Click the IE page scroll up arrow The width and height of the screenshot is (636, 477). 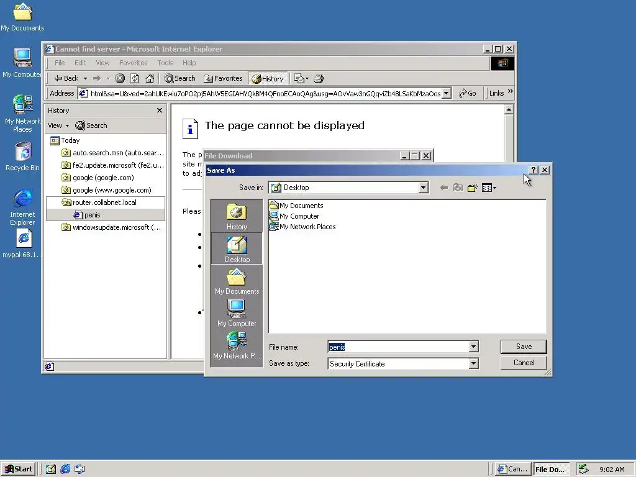(509, 109)
